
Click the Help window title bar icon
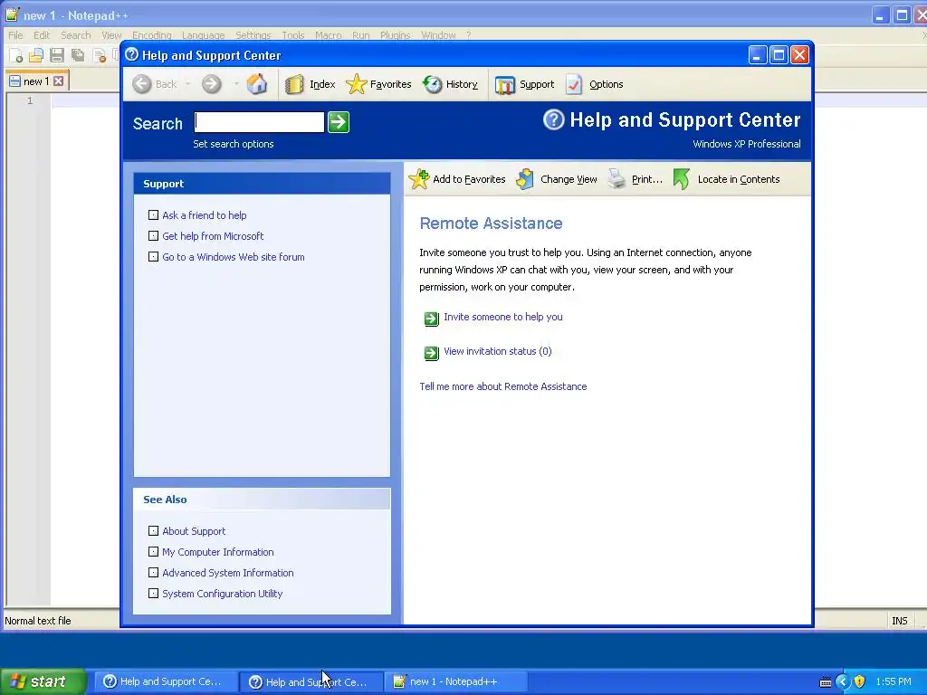tap(132, 55)
